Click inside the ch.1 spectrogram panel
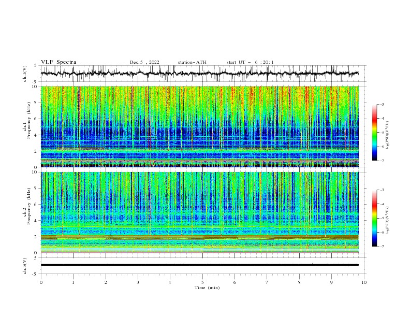This screenshot has height=317, width=410. 200,126
